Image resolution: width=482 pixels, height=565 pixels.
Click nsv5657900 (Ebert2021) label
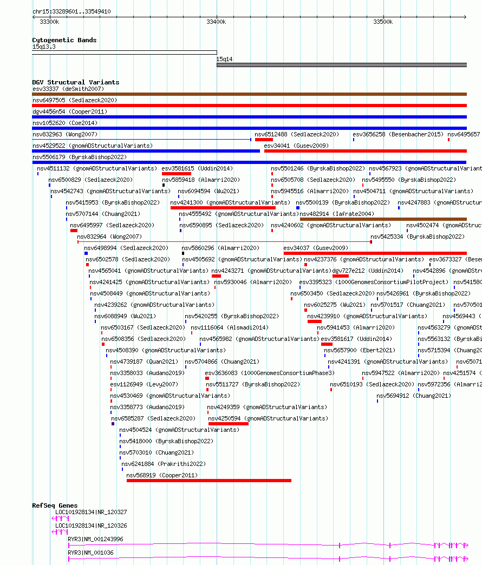(360, 350)
